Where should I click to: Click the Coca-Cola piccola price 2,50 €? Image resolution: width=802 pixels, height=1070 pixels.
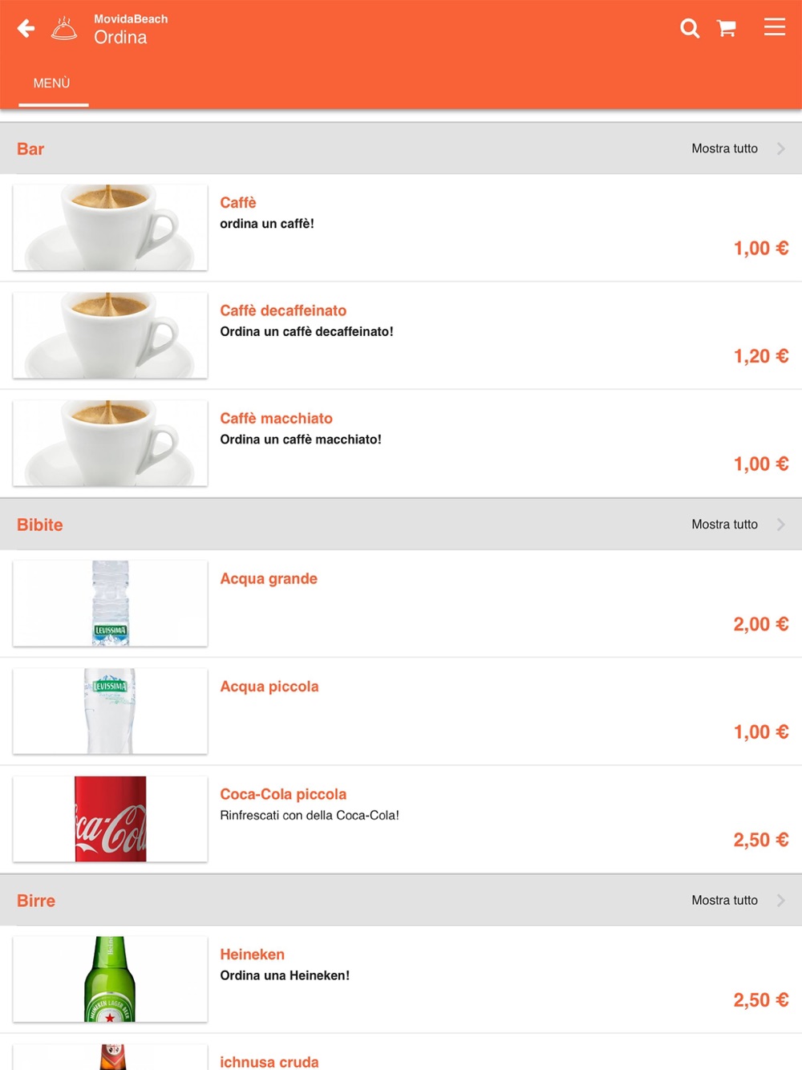pos(760,840)
